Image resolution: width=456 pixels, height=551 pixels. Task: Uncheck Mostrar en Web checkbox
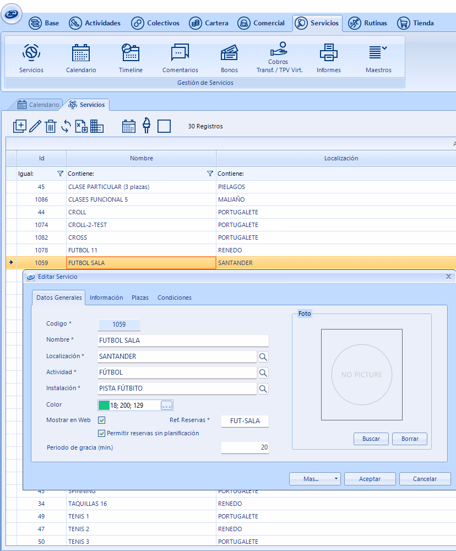101,420
